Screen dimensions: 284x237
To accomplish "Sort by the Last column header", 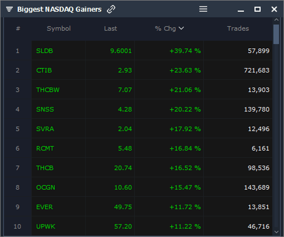I will click(x=111, y=28).
